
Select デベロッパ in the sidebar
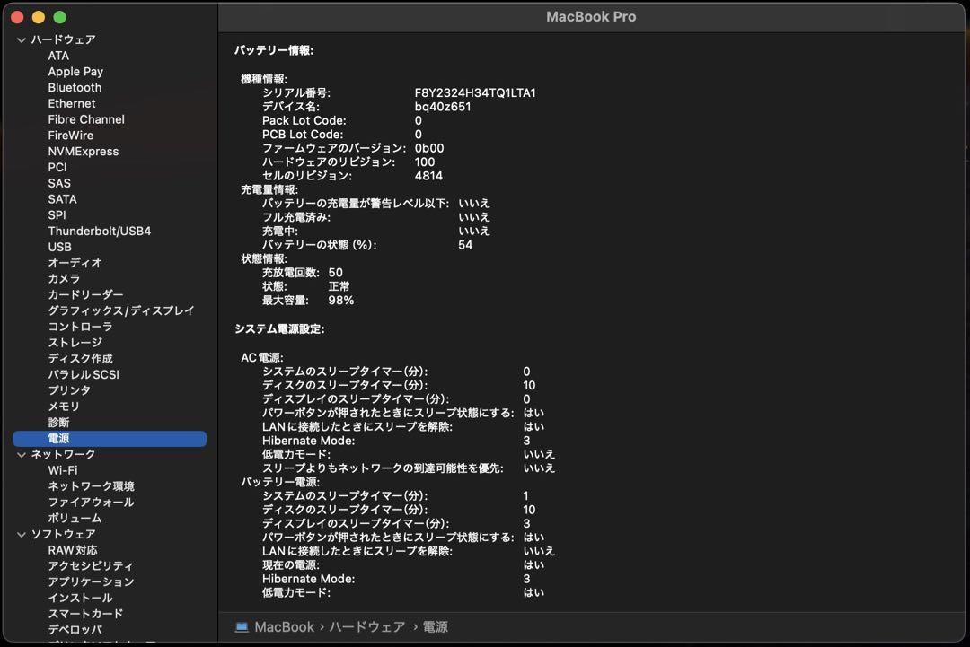75,630
